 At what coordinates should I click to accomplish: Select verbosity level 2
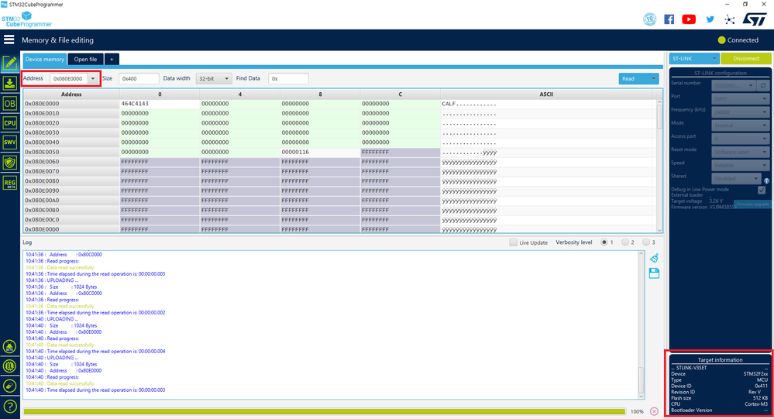[625, 242]
